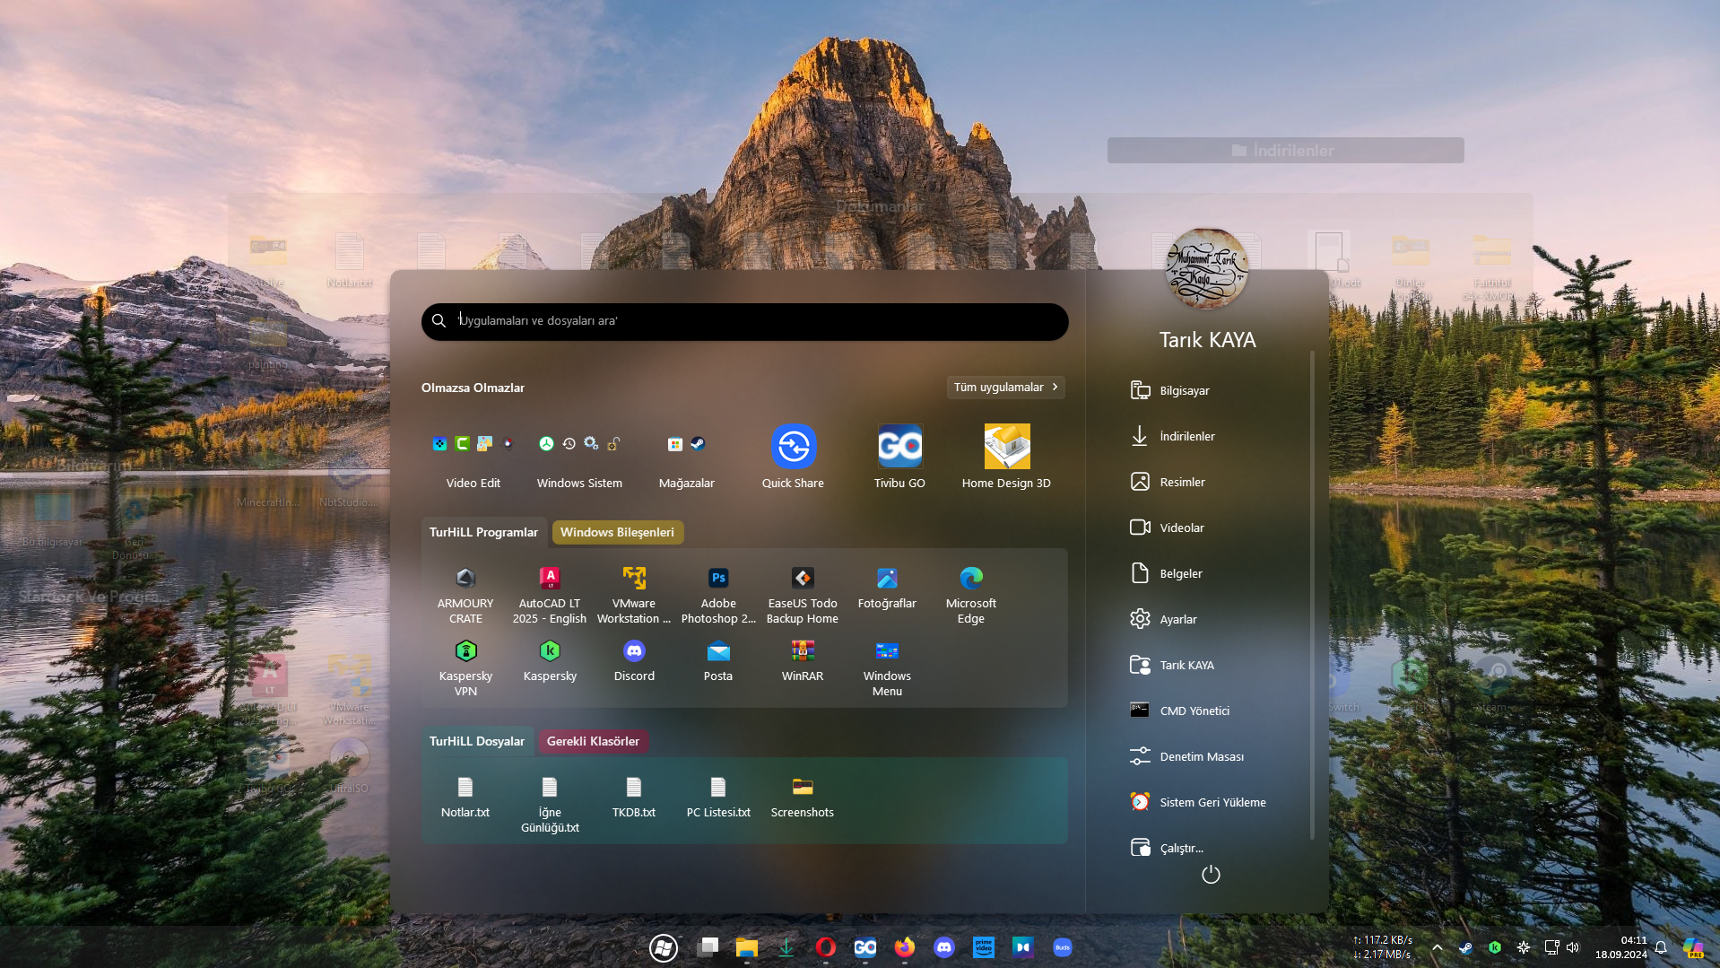Click the Start button on taskbar
The height and width of the screenshot is (968, 1720).
664,947
